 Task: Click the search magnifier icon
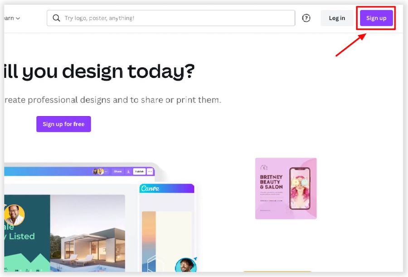(x=56, y=18)
